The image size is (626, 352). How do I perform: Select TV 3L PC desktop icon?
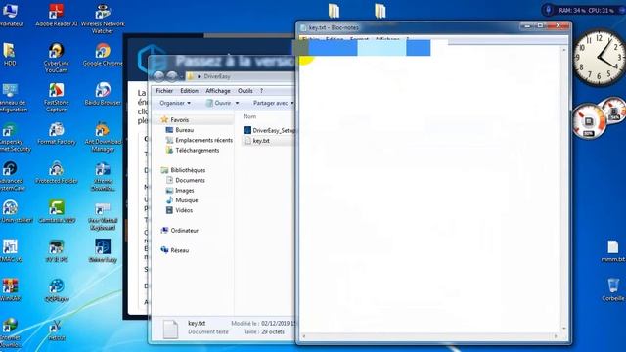coord(57,251)
